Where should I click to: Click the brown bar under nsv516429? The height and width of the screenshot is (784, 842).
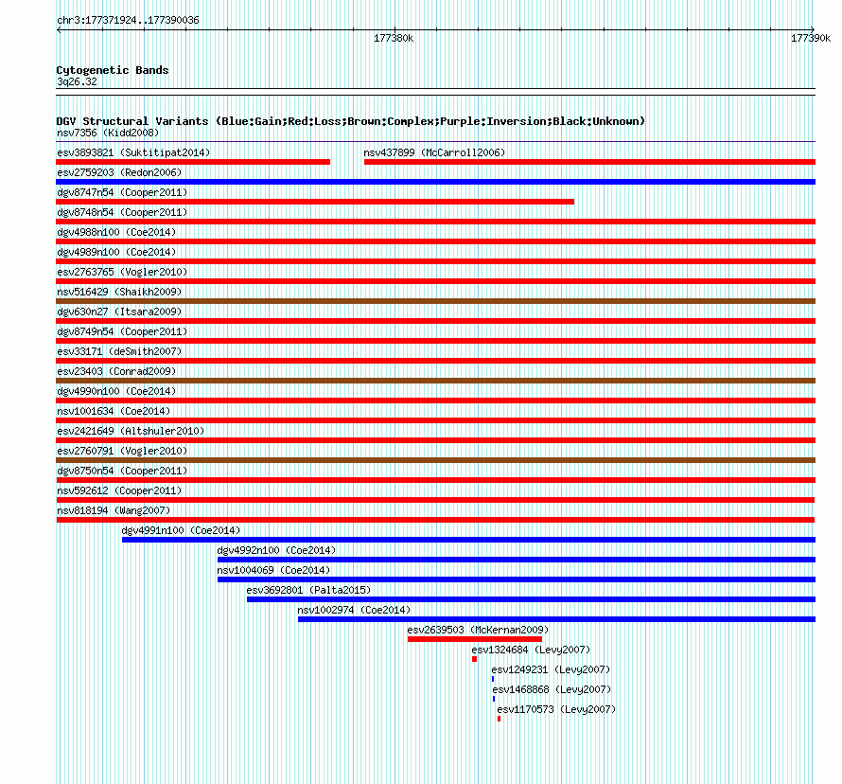436,301
